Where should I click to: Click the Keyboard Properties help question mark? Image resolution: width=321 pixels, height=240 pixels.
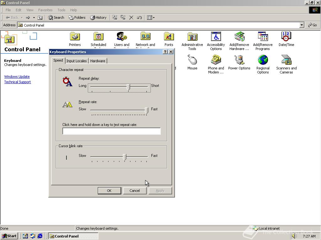[165, 52]
